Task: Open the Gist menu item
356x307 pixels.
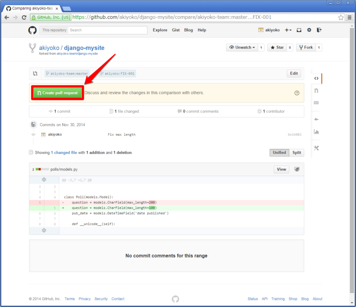Action: 176,30
